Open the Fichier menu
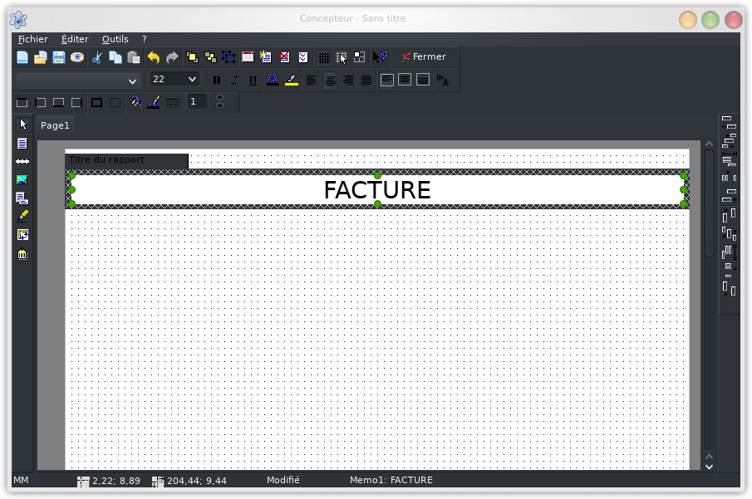Viewport: 752px width, 499px height. (33, 39)
